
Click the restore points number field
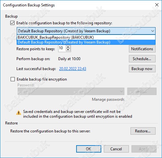pyautogui.click(x=62, y=48)
